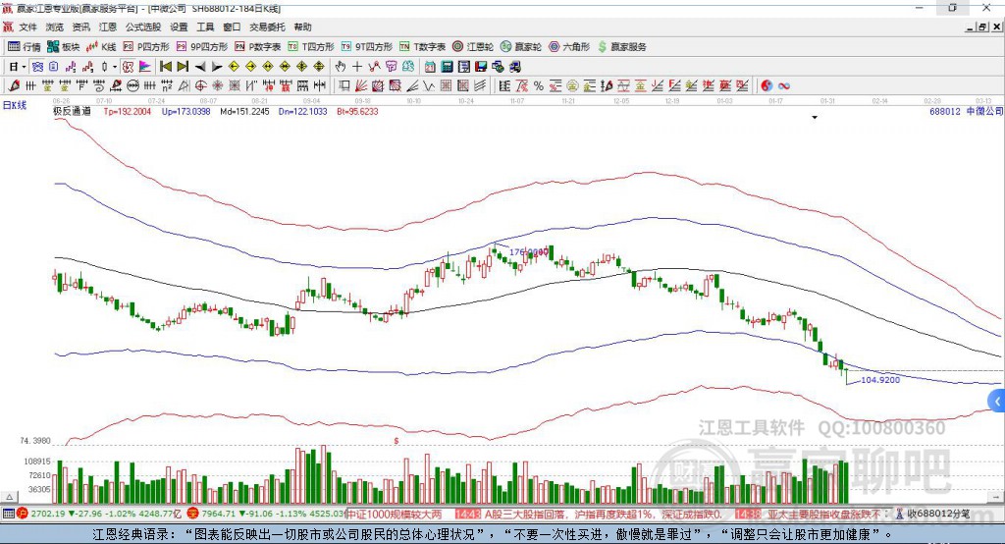The image size is (1005, 544).
Task: Click the 沪 index status icon
Action: 23,514
